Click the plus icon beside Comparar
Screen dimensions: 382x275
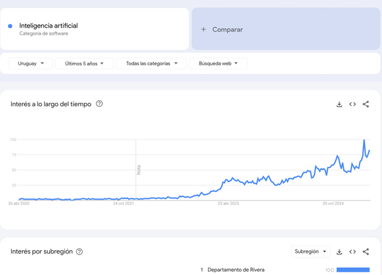(203, 29)
